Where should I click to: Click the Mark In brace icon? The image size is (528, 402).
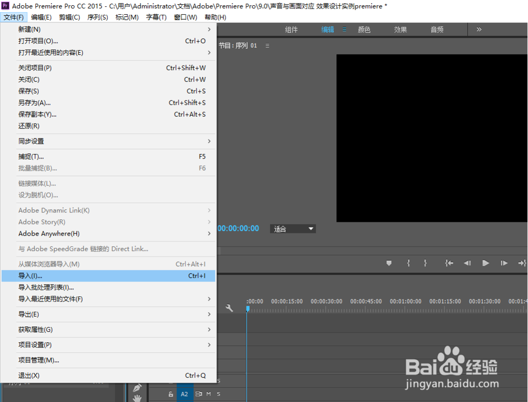pos(409,263)
